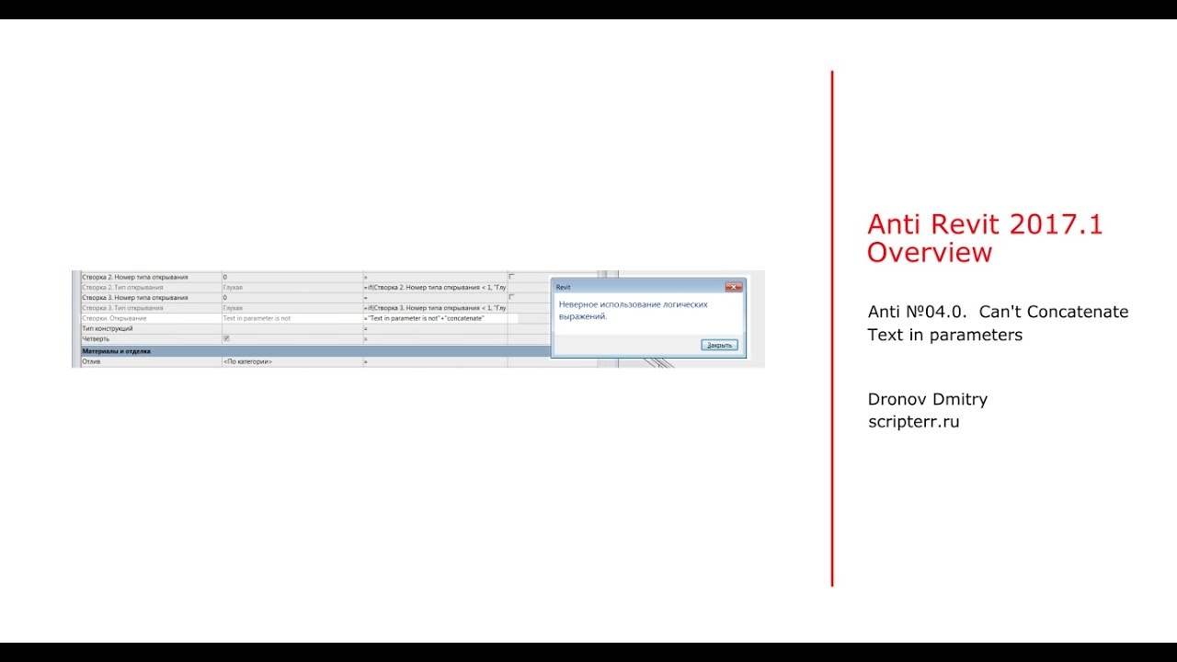The image size is (1177, 662).
Task: Select parameter Створка 3. Номер типа открывания
Action: click(x=135, y=298)
